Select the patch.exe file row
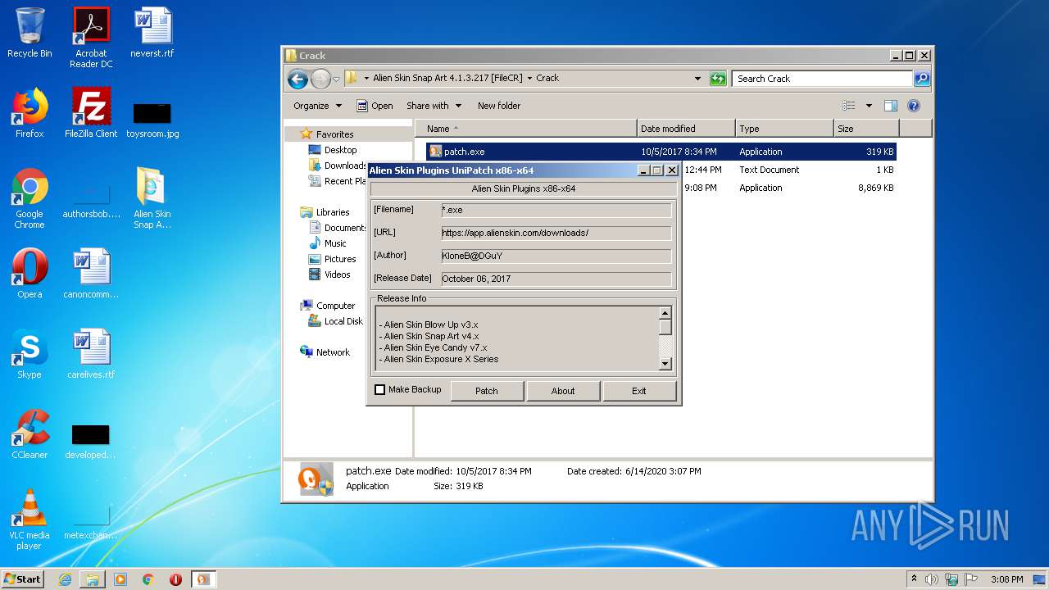This screenshot has width=1049, height=590. click(661, 152)
